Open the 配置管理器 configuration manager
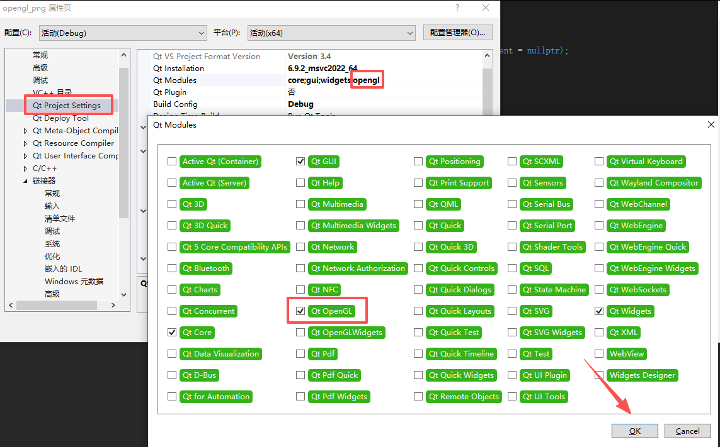Viewport: 720px width, 447px height. coord(457,33)
